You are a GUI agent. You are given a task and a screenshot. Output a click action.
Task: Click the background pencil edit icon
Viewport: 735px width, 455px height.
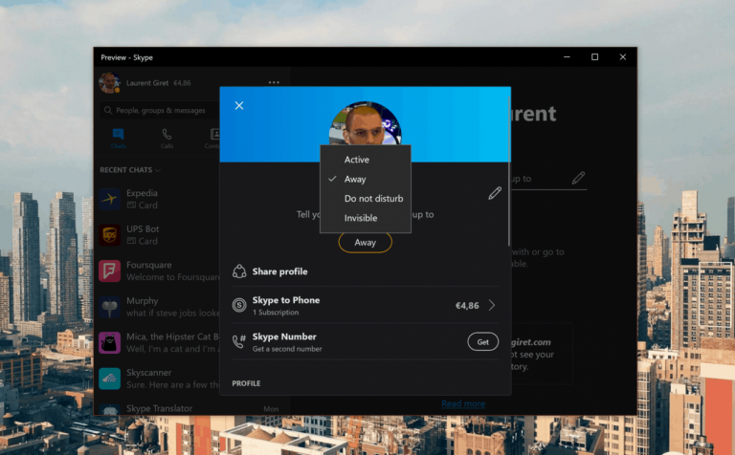click(x=578, y=178)
